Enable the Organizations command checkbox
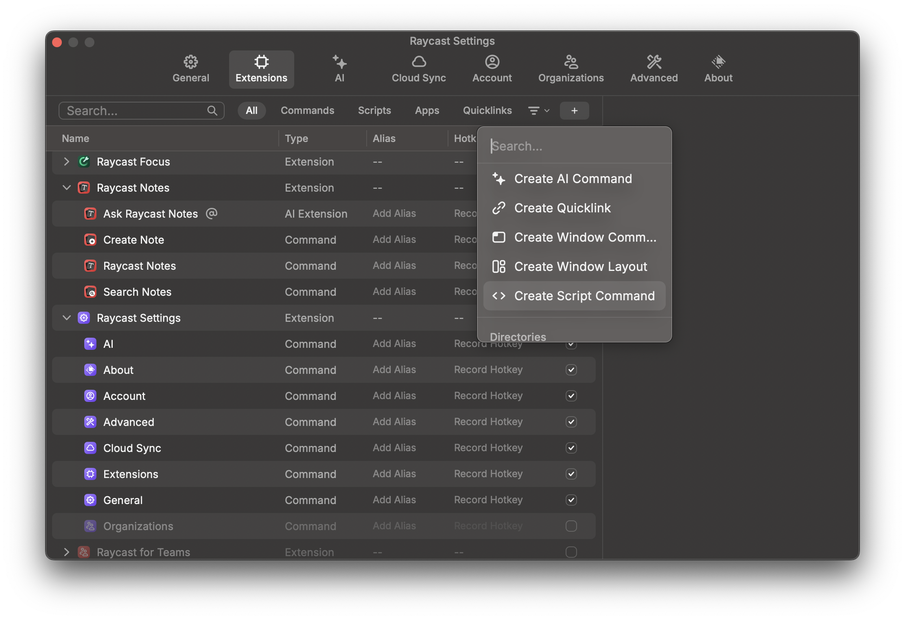This screenshot has height=620, width=905. (x=571, y=526)
